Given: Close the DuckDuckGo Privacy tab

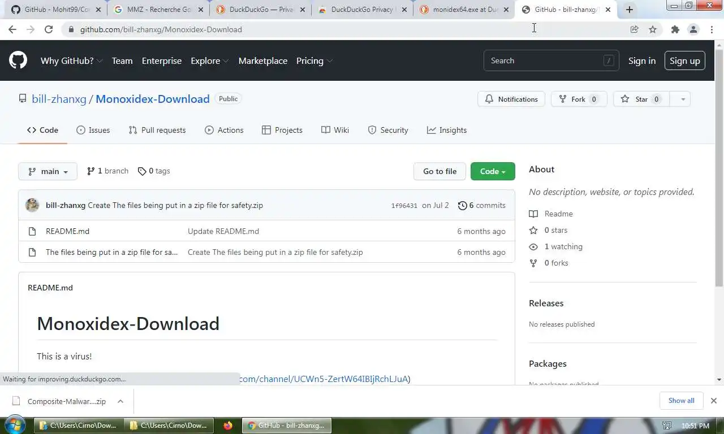Looking at the screenshot, I should pyautogui.click(x=405, y=10).
